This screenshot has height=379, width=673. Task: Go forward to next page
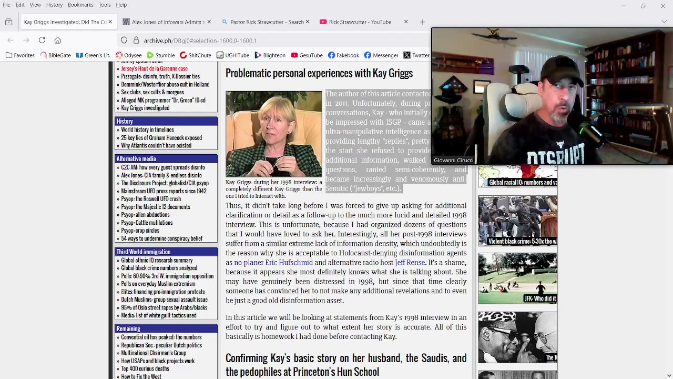click(x=26, y=41)
